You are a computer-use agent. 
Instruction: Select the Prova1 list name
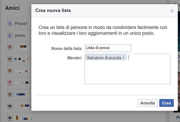21,24
